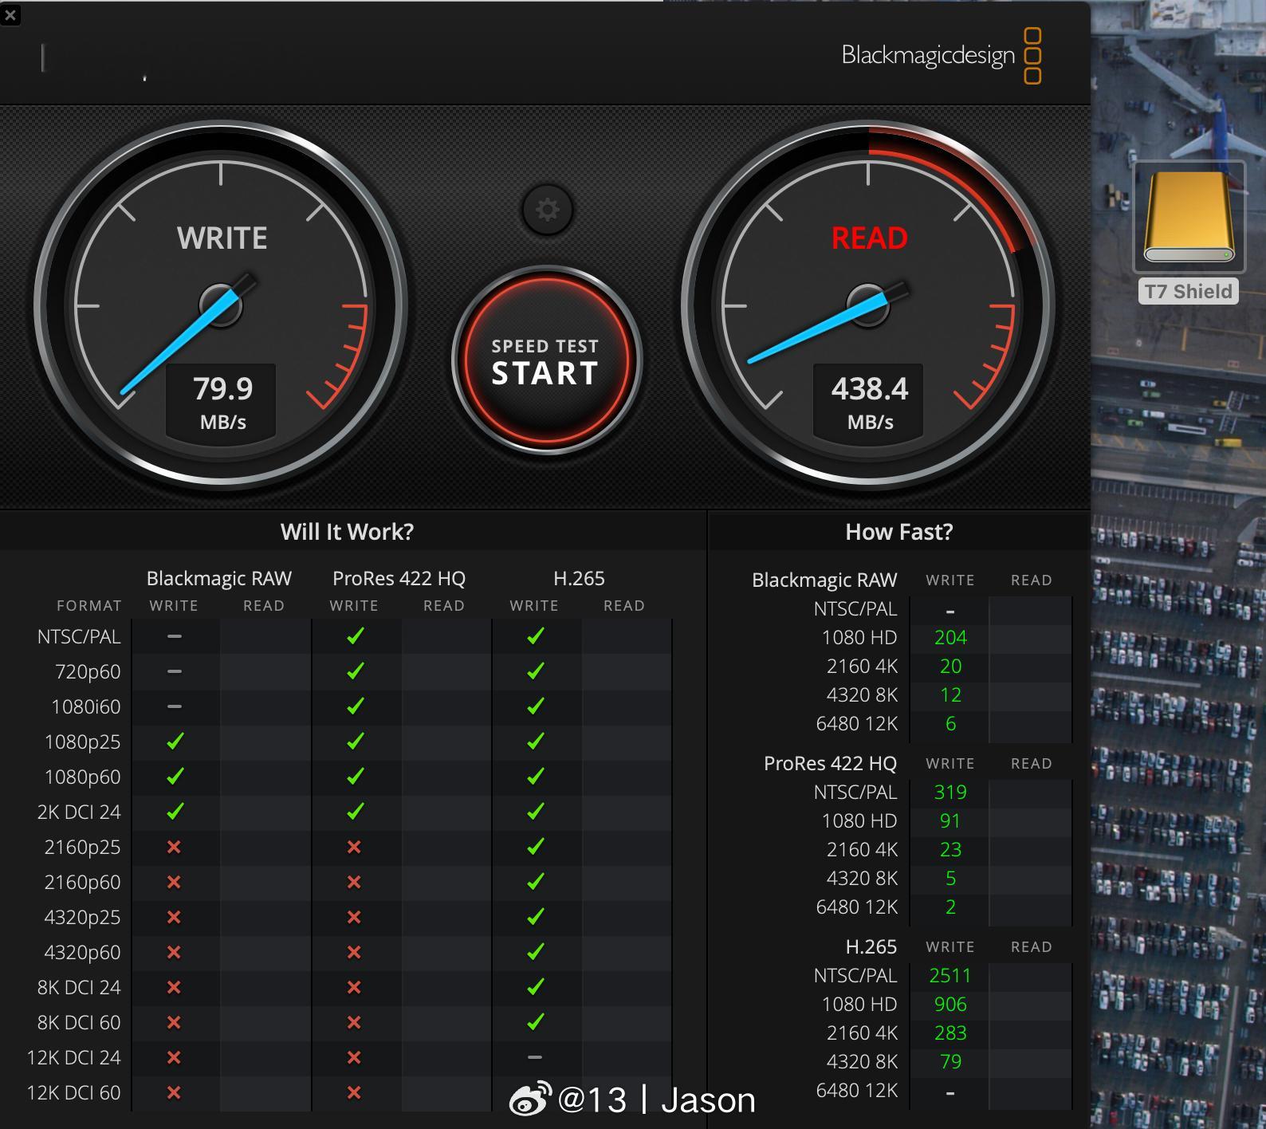Click the Blackmagic RAW write cross for 12K DCI 60
Screen dimensions: 1266x1129
pos(174,1092)
